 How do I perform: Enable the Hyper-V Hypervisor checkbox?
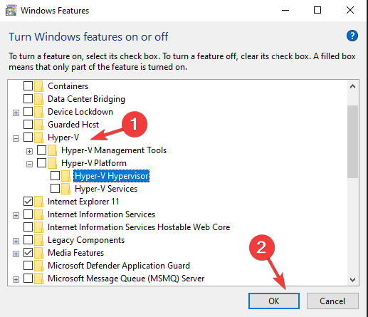point(55,176)
